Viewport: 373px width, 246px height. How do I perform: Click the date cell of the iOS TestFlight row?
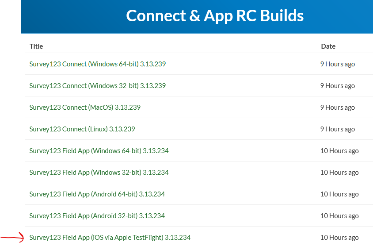(x=339, y=238)
